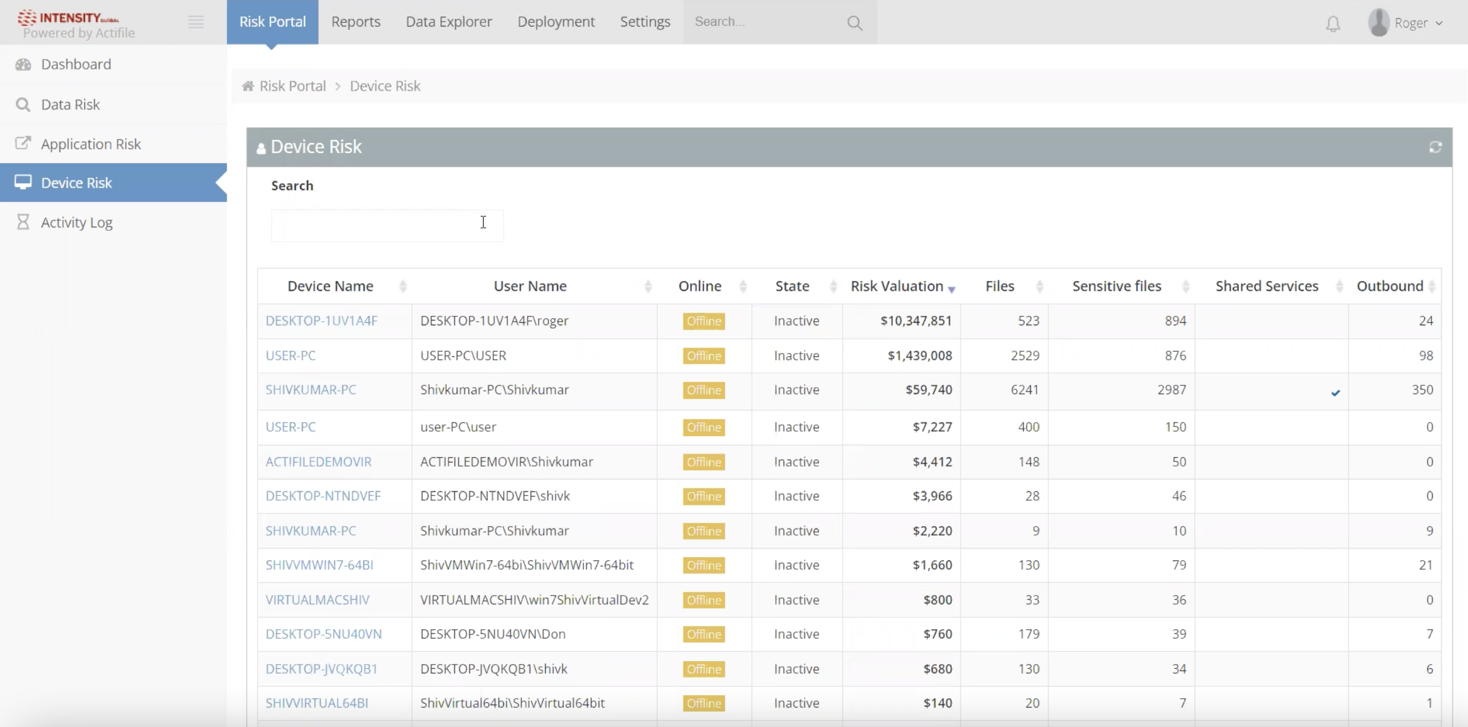Open the notifications bell

click(1332, 24)
